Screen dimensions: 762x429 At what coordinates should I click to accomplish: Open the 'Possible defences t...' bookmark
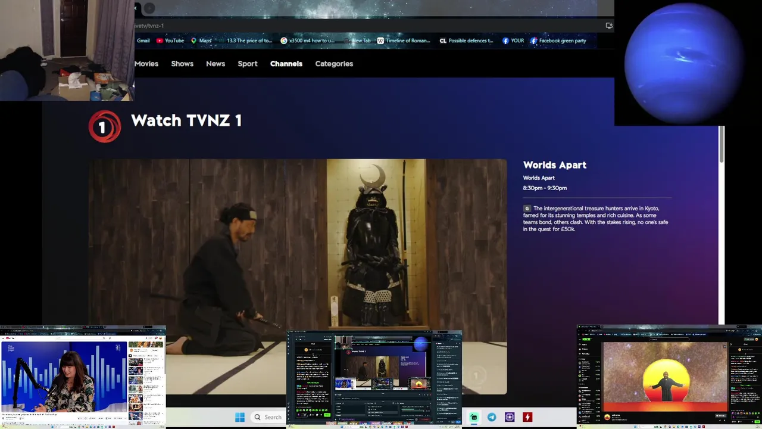pos(466,41)
